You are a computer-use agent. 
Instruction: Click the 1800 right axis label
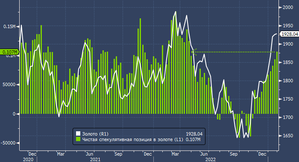tap(288, 81)
